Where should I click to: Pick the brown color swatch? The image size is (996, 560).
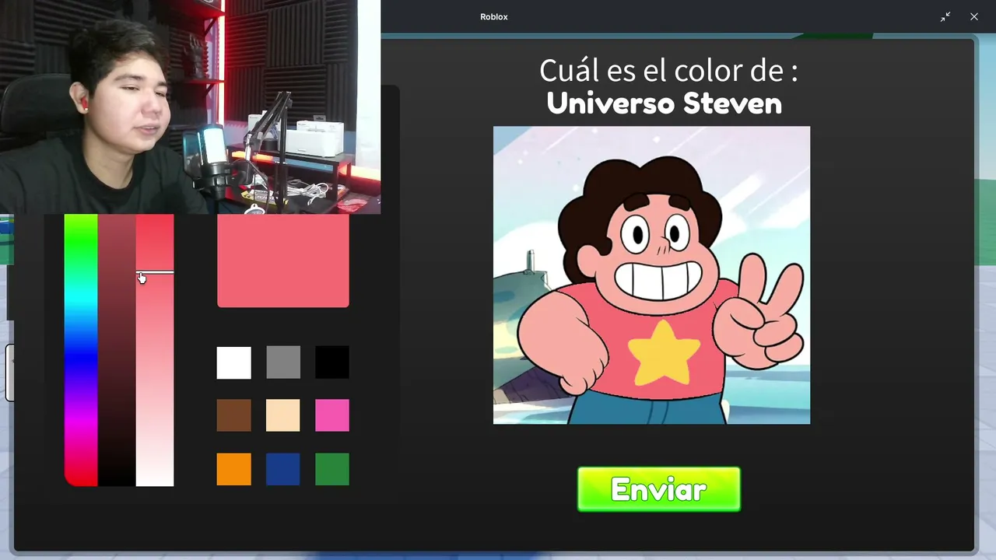[234, 415]
